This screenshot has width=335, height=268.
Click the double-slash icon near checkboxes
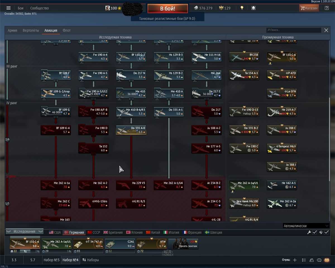point(321,232)
